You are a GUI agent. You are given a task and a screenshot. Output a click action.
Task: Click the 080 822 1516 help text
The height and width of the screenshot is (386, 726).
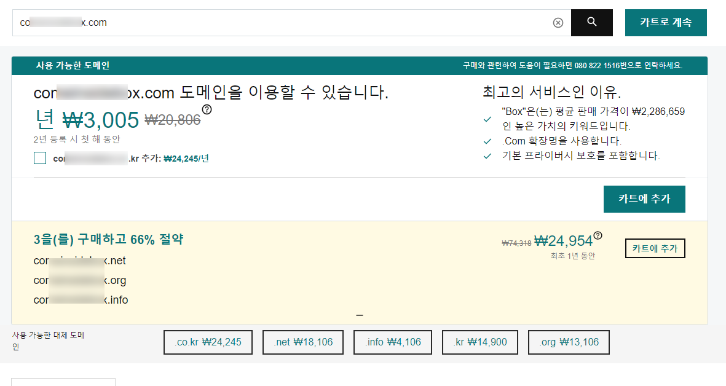click(x=573, y=66)
